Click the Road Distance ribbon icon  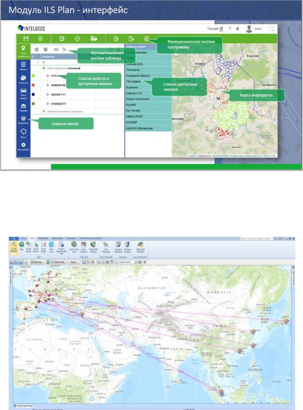pos(84,247)
